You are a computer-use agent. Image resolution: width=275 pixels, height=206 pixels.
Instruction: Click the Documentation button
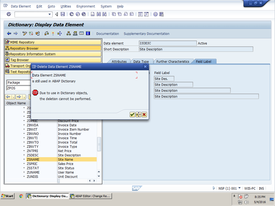coord(107,34)
